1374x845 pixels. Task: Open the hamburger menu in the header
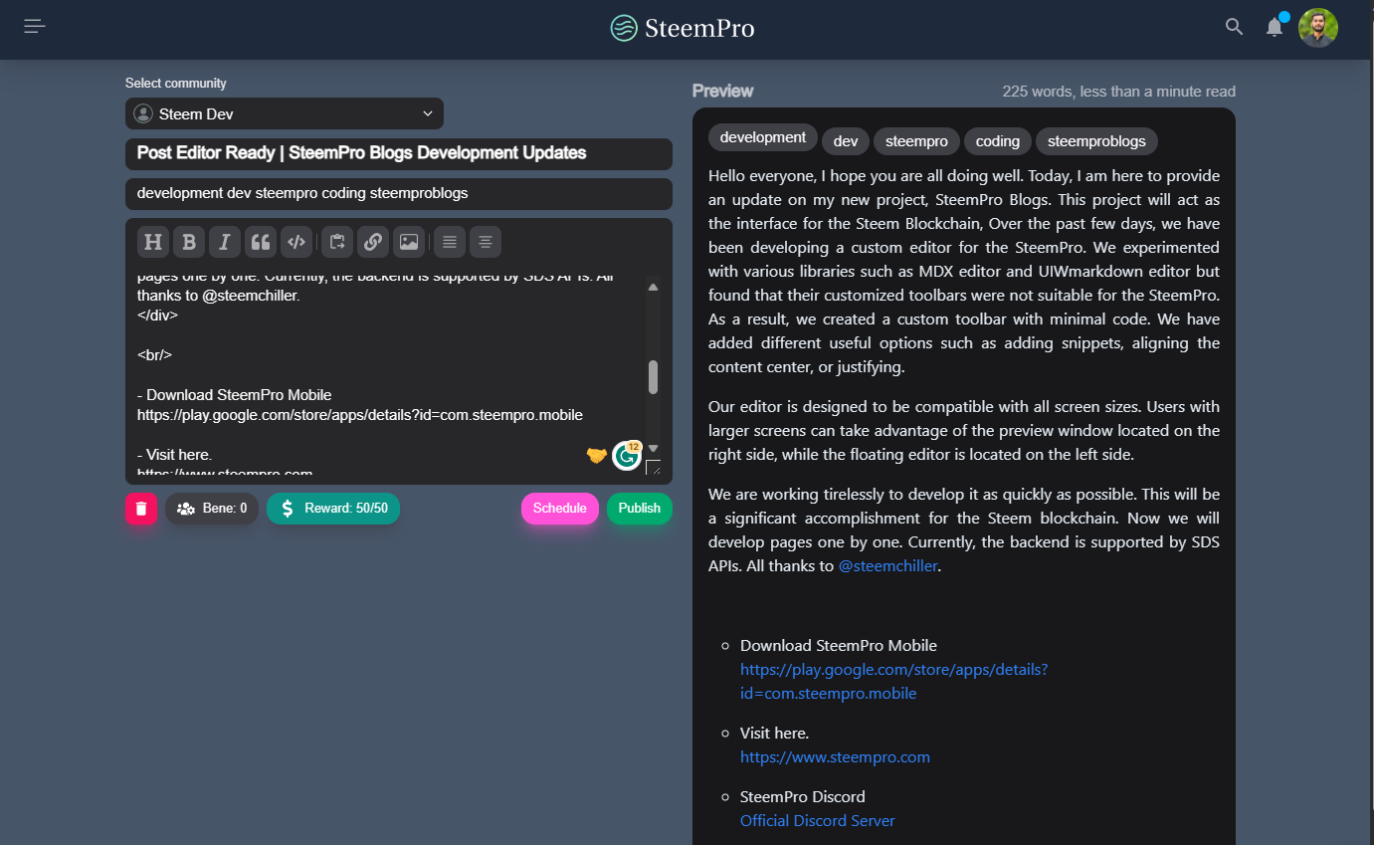tap(35, 27)
